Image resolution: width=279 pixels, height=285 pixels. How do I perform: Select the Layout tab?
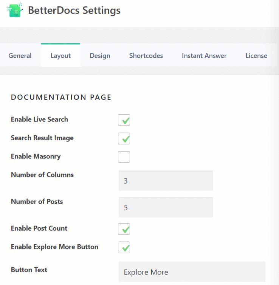60,55
